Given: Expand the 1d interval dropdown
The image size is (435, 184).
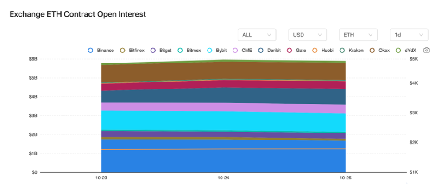Looking at the screenshot, I should click(409, 35).
